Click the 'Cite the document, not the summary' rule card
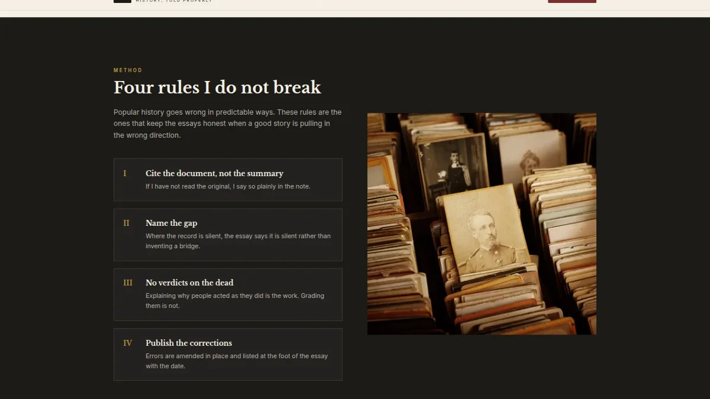 point(228,180)
